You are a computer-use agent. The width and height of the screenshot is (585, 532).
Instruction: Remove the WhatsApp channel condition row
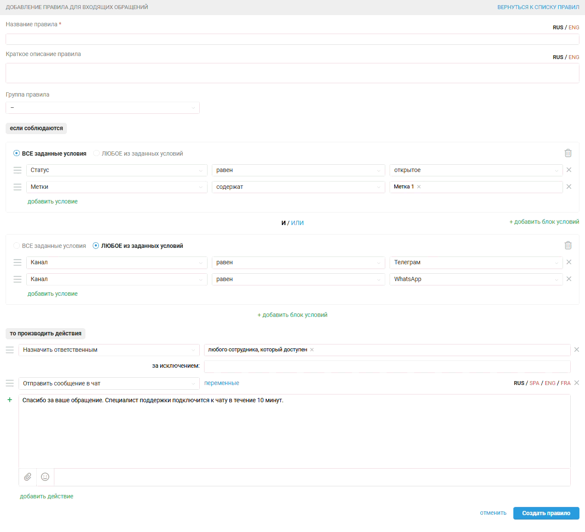pyautogui.click(x=569, y=279)
